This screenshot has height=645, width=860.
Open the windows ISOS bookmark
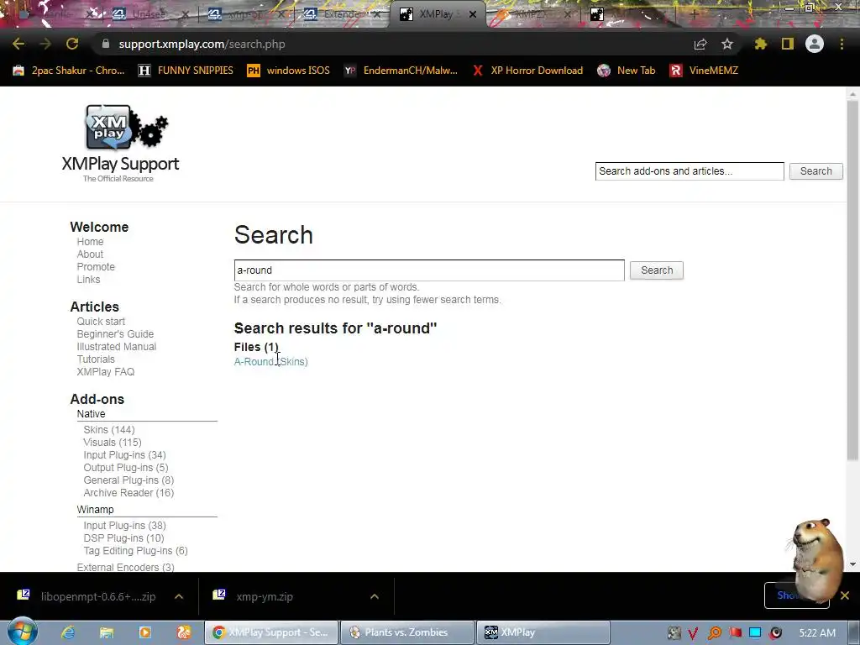coord(289,71)
